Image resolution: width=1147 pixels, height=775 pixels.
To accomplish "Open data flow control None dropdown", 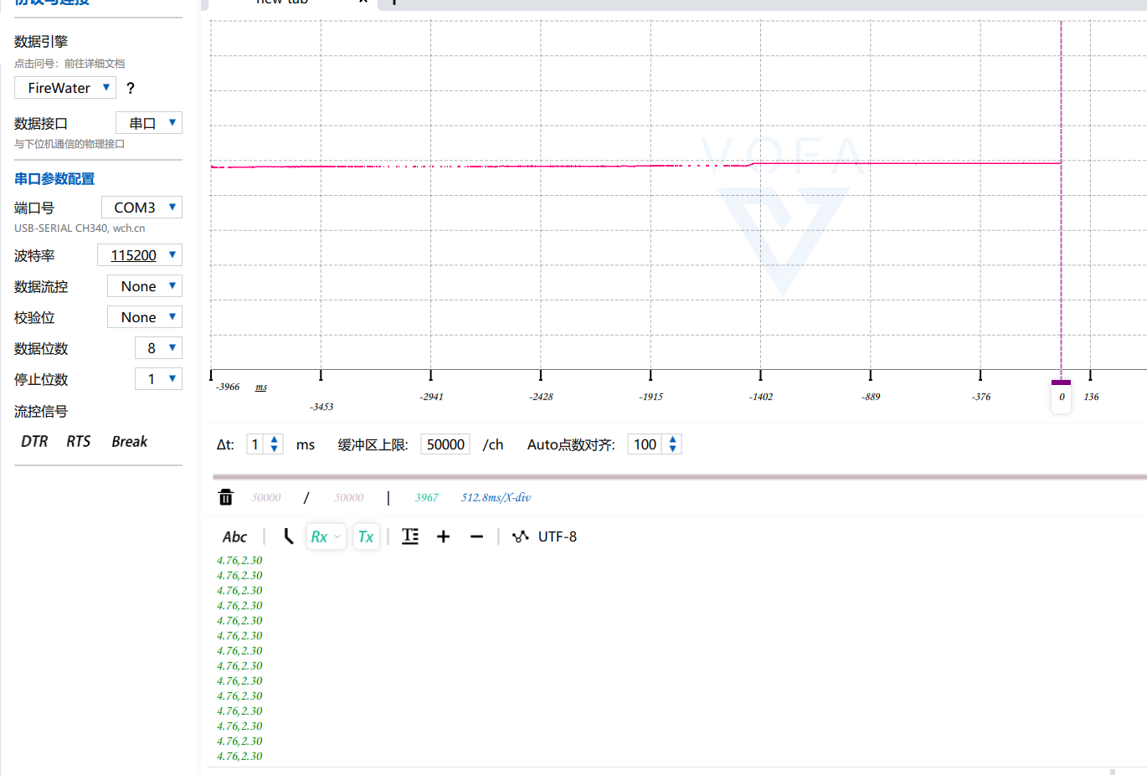I will 145,286.
